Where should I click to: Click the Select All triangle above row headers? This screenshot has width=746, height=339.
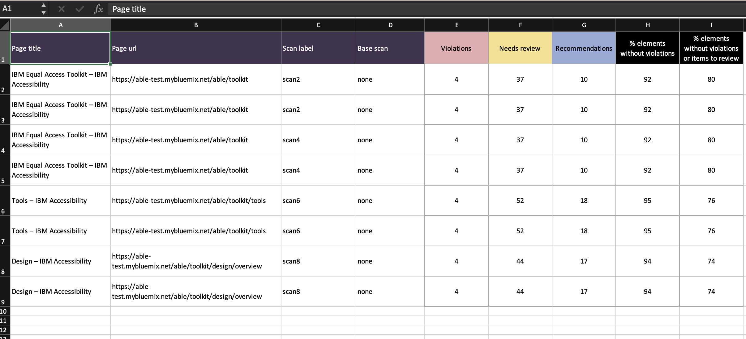[x=5, y=25]
